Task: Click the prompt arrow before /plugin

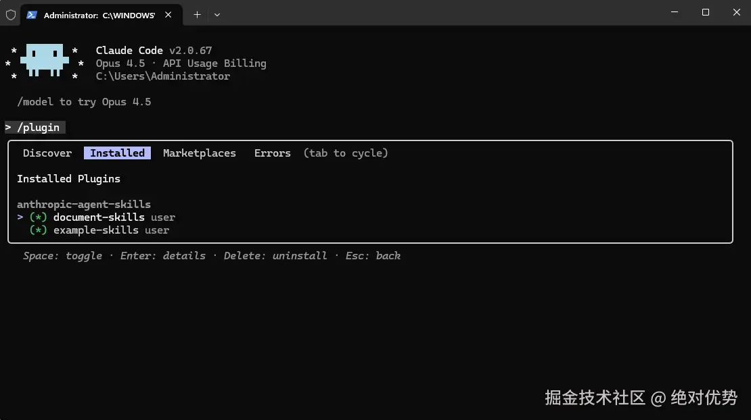Action: coord(7,127)
